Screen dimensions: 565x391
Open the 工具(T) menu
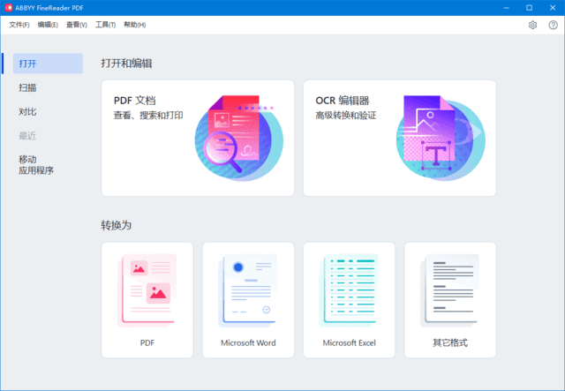(x=105, y=25)
